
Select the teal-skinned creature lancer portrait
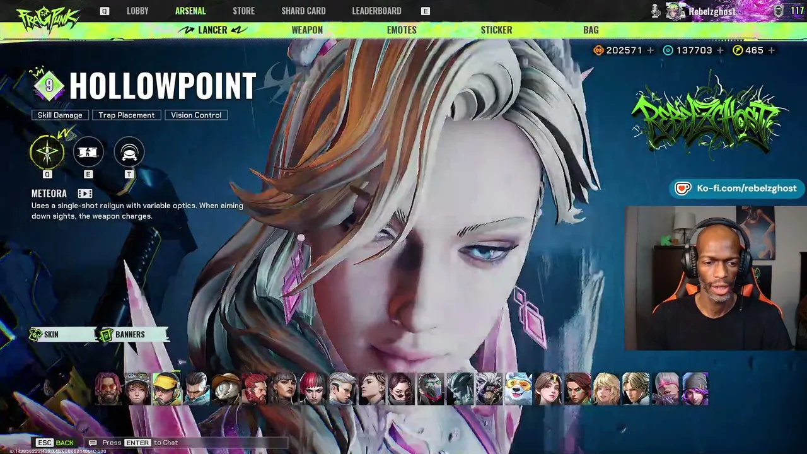pyautogui.click(x=459, y=388)
